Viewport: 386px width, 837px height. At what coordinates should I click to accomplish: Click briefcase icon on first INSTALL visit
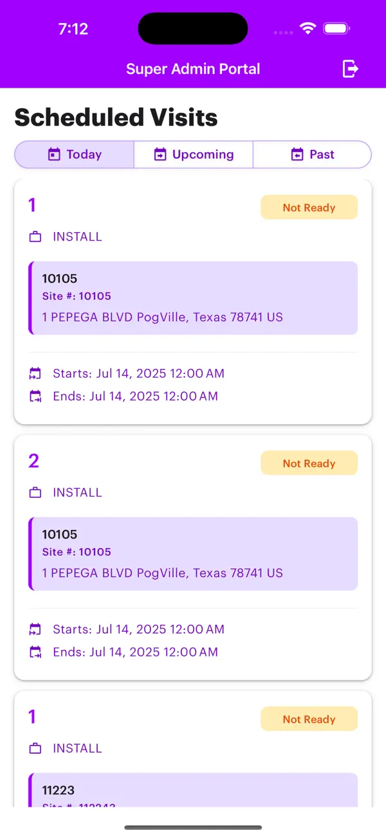click(35, 237)
